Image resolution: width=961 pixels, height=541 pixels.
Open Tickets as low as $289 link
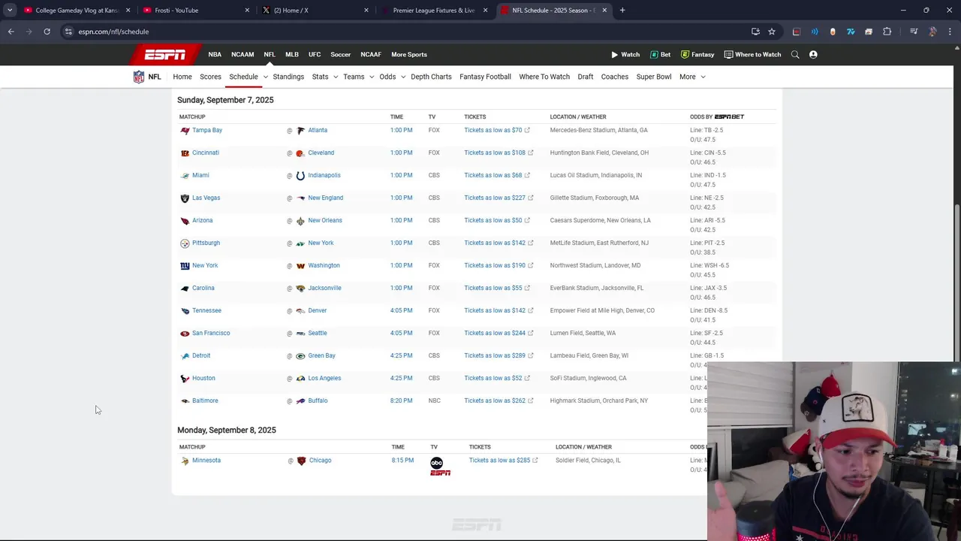pyautogui.click(x=495, y=355)
